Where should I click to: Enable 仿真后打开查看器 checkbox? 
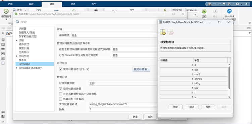tap(61, 99)
